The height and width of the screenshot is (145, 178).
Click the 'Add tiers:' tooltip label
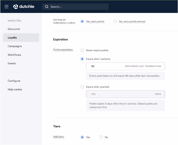59,137
